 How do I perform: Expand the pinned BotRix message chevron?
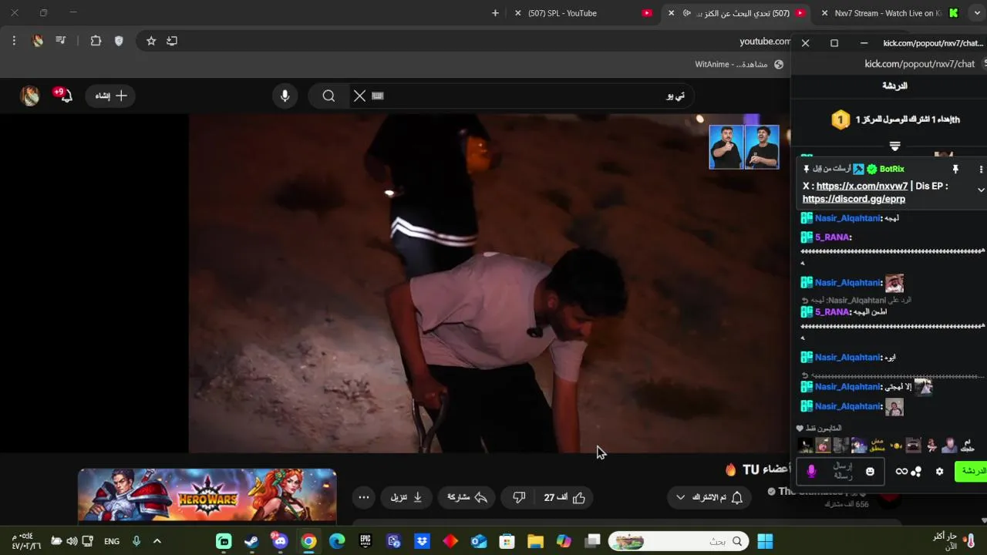[x=981, y=190]
